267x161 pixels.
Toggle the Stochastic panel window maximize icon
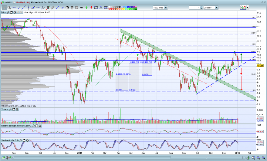[24, 140]
